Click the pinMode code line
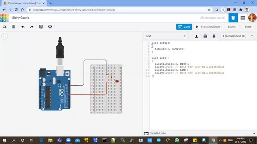The width and height of the screenshot is (257, 144). [169, 49]
